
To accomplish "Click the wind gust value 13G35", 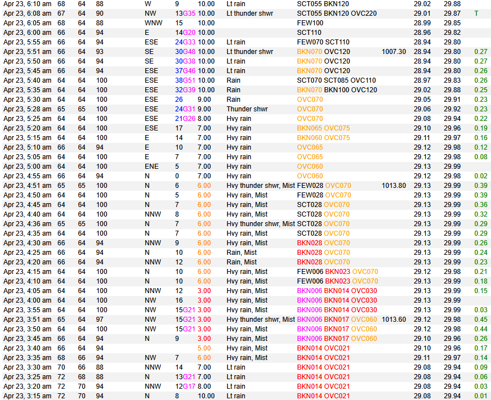I will [185, 14].
